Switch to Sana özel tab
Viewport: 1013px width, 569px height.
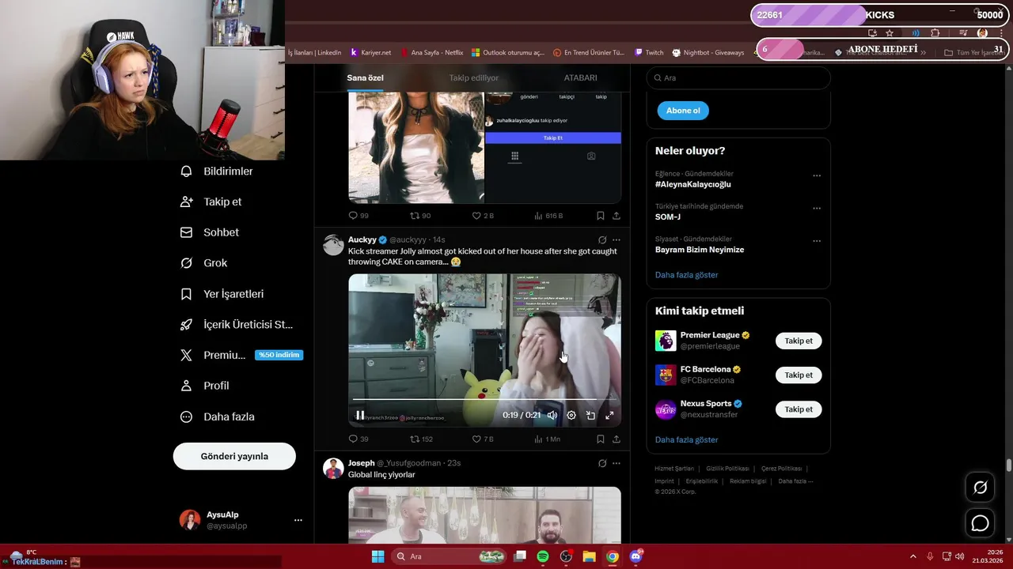coord(365,77)
